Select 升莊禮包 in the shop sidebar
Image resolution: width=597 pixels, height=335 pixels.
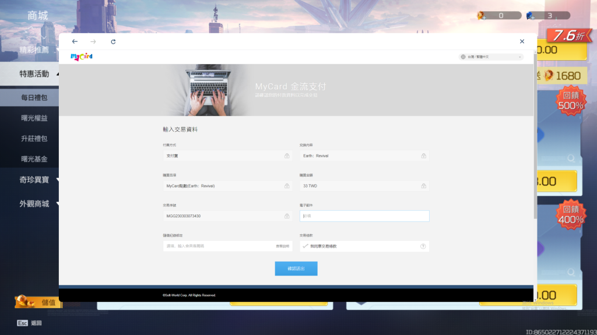point(34,139)
